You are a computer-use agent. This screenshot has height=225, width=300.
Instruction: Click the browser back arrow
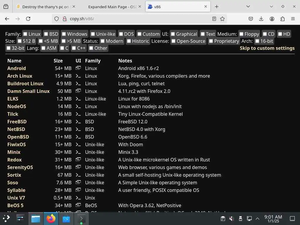(7, 19)
